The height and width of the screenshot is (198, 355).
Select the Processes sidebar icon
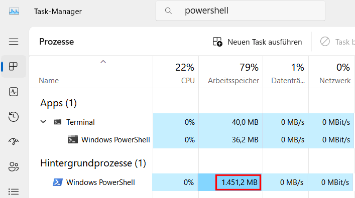(x=14, y=67)
